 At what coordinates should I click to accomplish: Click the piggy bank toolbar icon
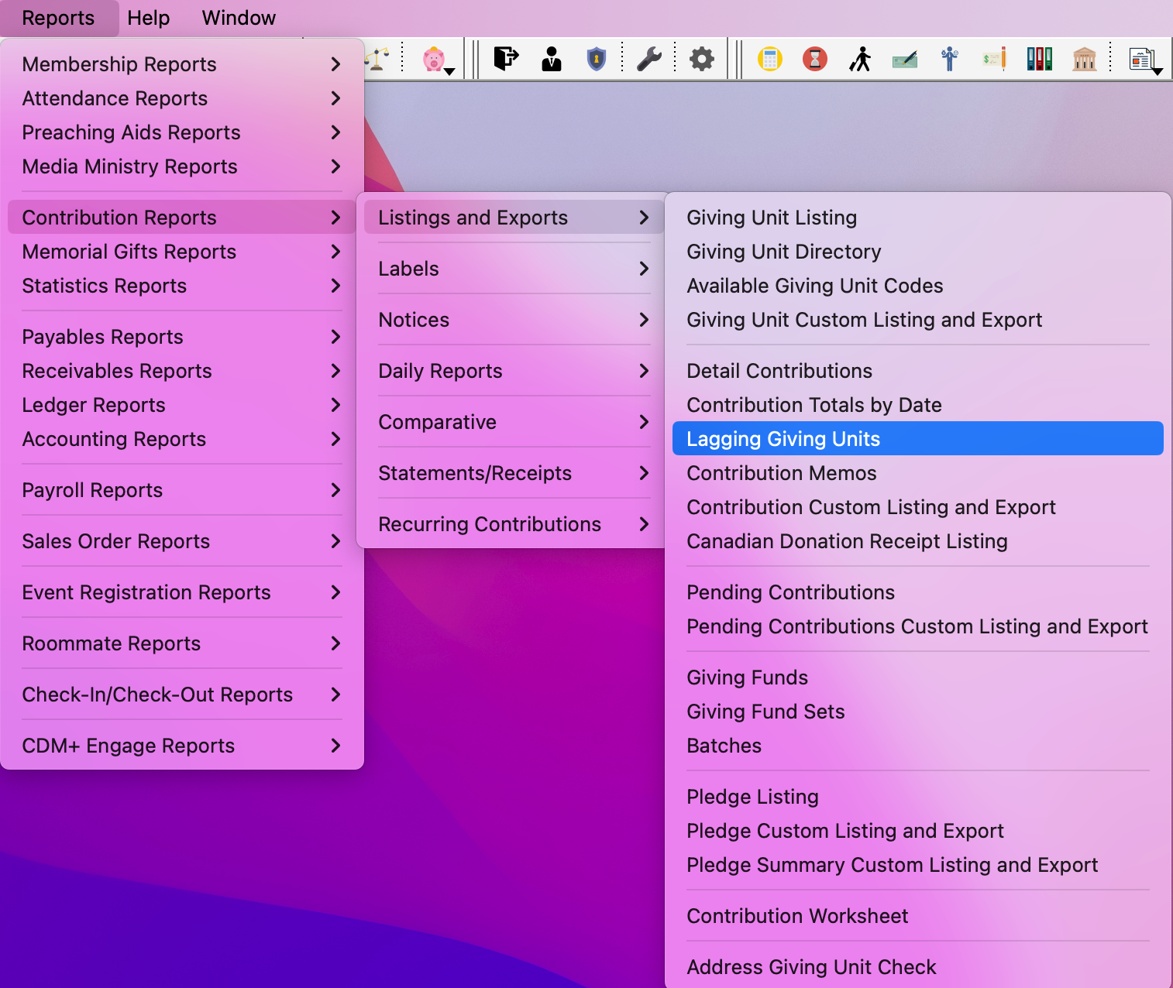tap(434, 59)
